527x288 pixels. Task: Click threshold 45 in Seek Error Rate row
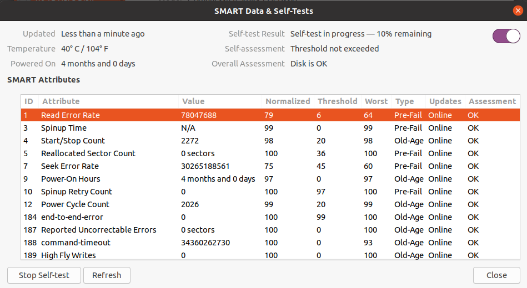pos(321,166)
